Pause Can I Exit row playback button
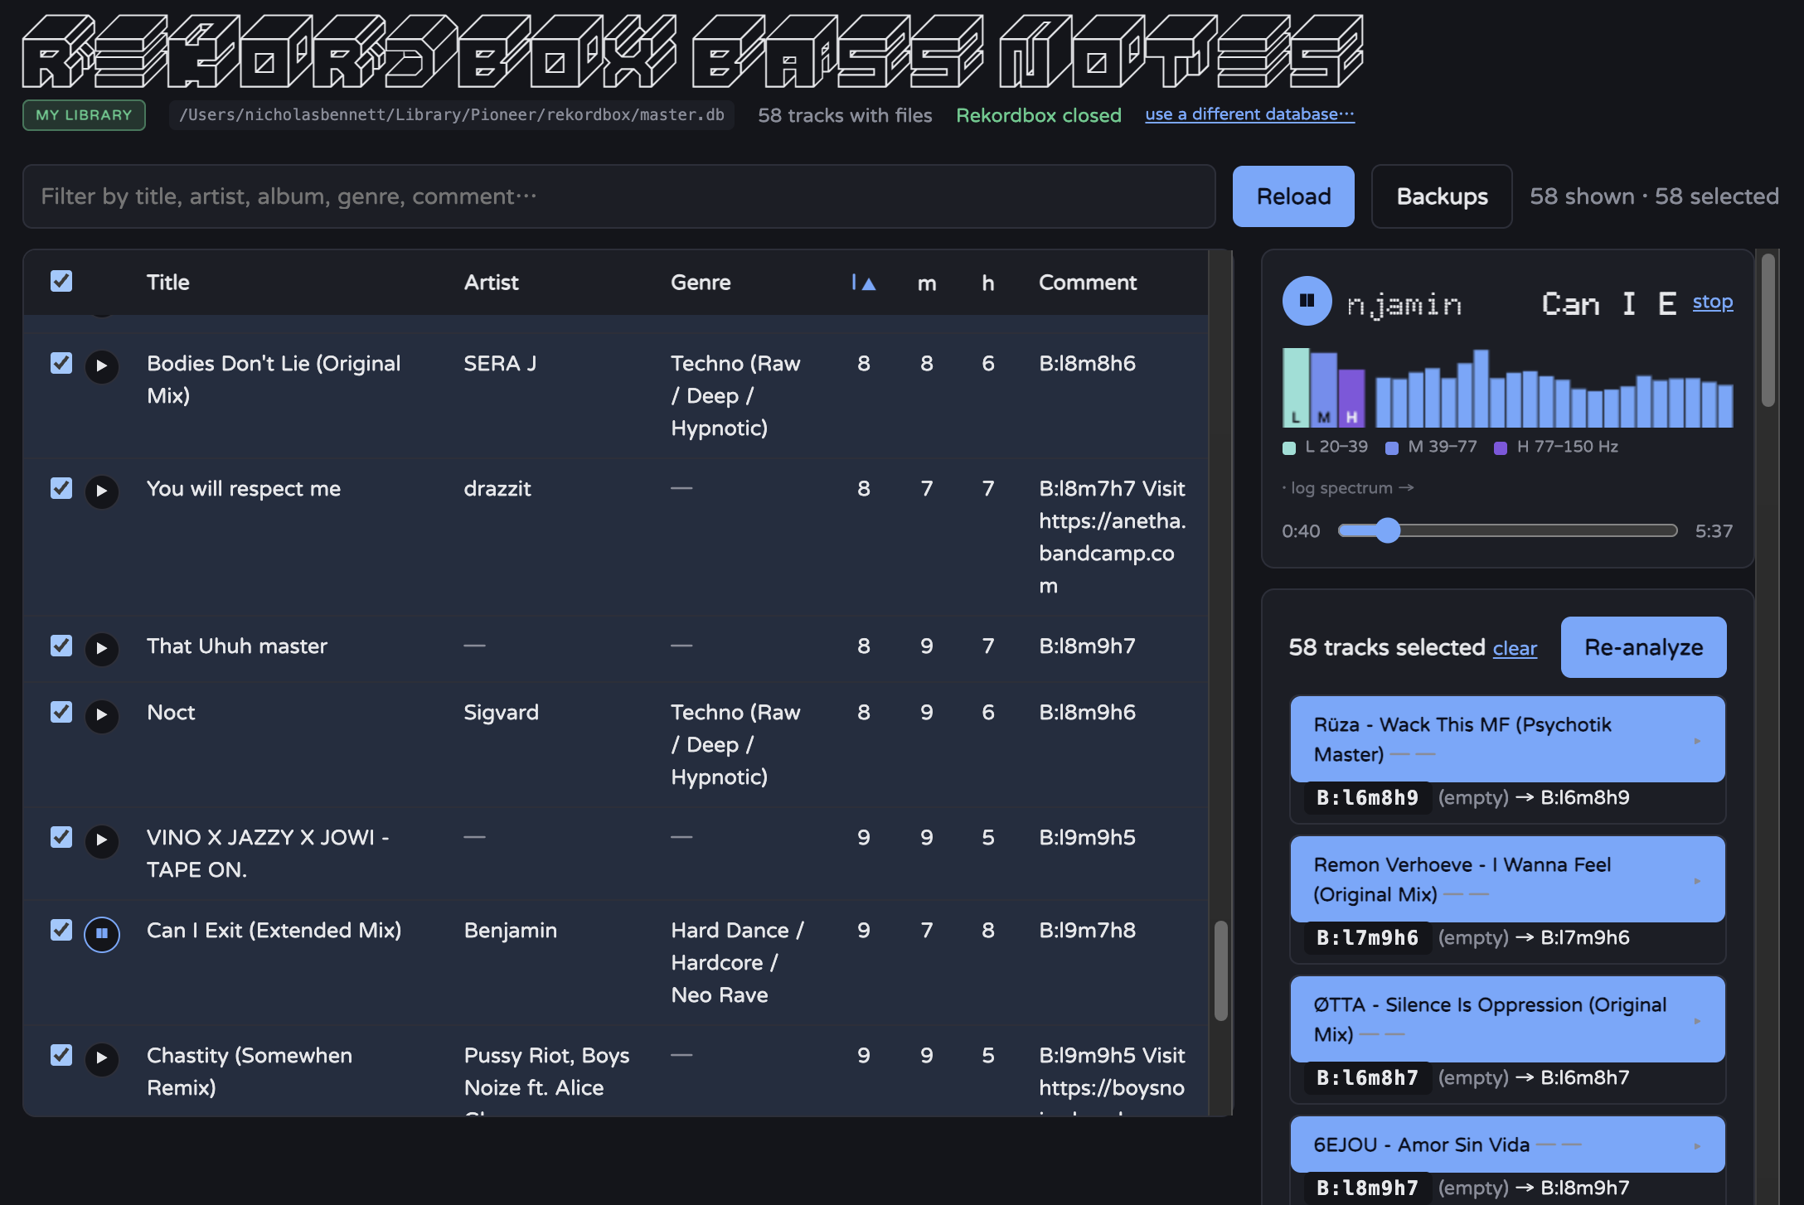 point(101,933)
